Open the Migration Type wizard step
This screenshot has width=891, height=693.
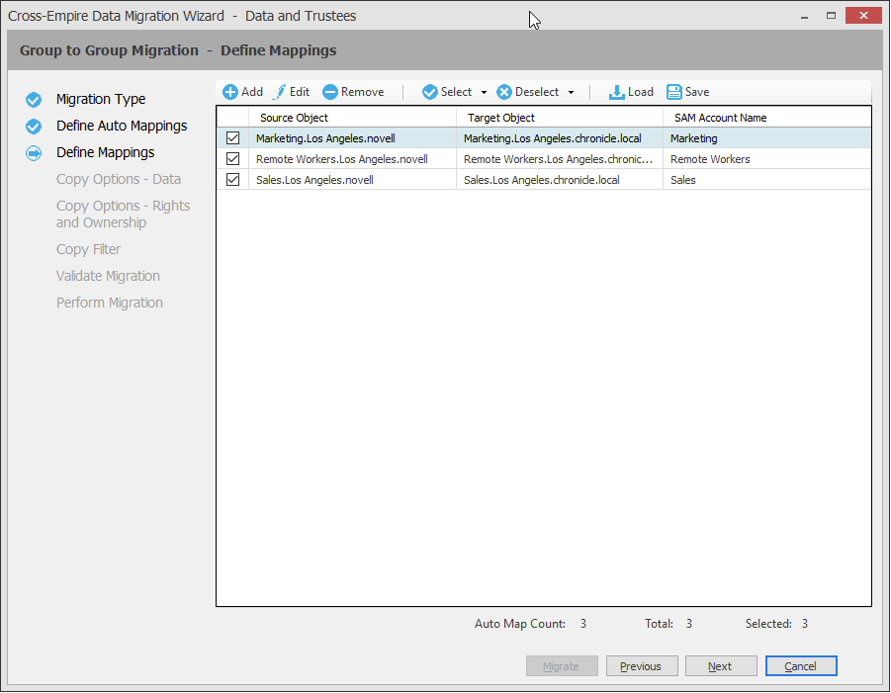tap(101, 100)
